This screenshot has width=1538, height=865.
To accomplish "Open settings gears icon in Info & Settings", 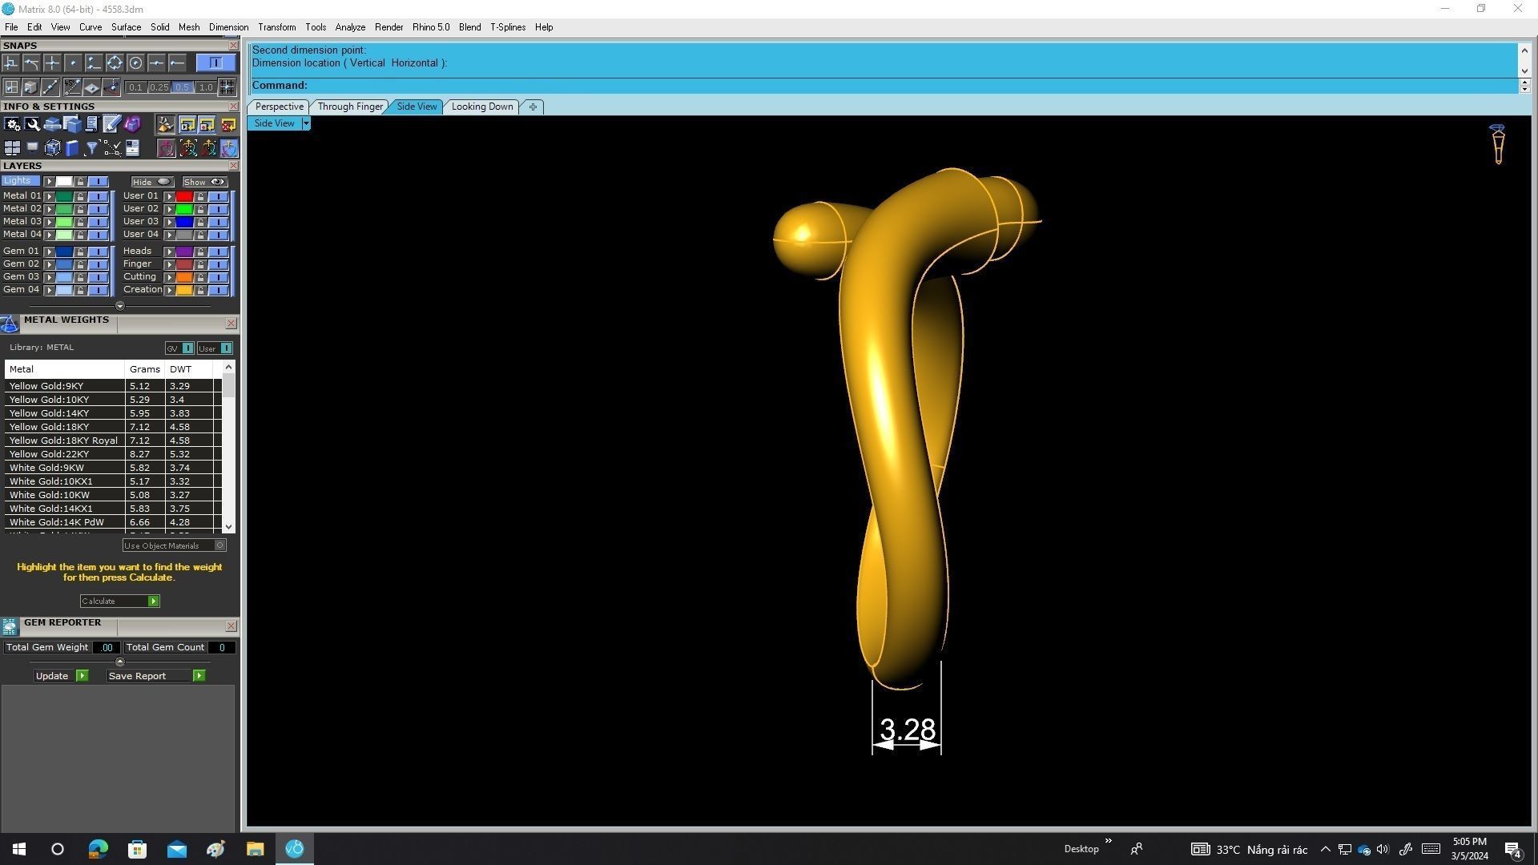I will coord(12,124).
